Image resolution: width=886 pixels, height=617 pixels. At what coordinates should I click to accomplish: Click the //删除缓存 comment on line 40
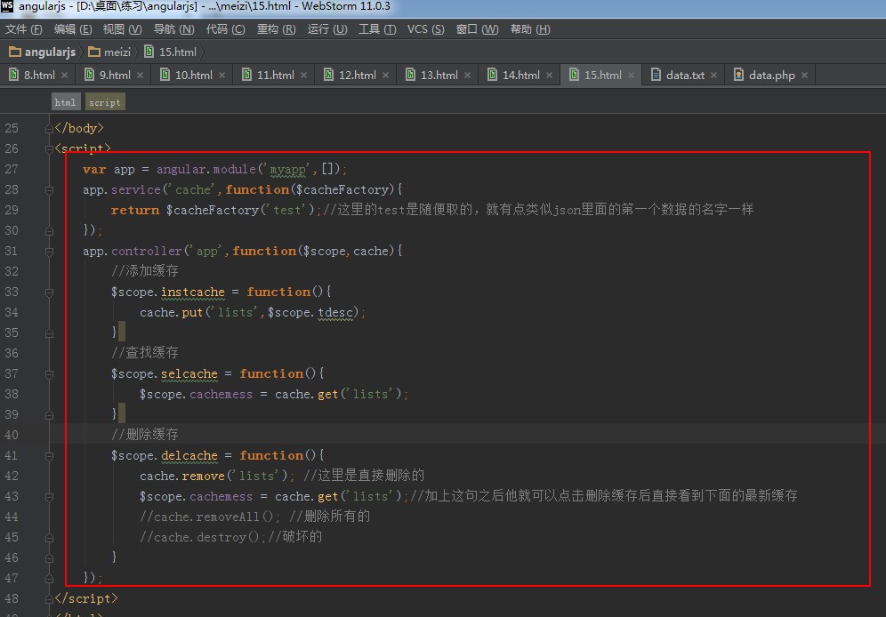(145, 434)
